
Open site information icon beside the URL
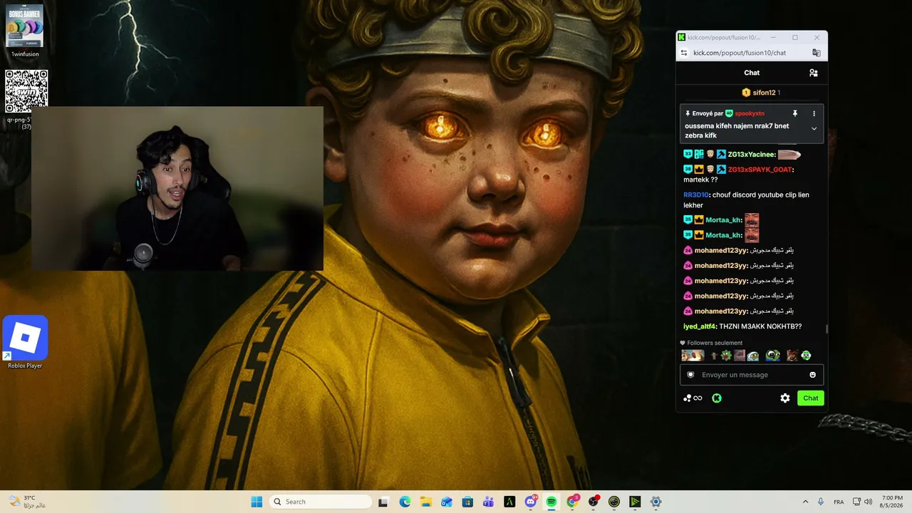click(684, 53)
